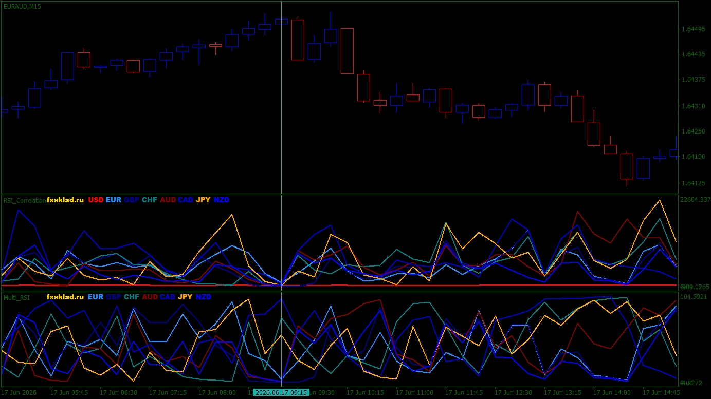The image size is (711, 399).
Task: Select the EUR legend label in RSI_Correlation
Action: [114, 200]
